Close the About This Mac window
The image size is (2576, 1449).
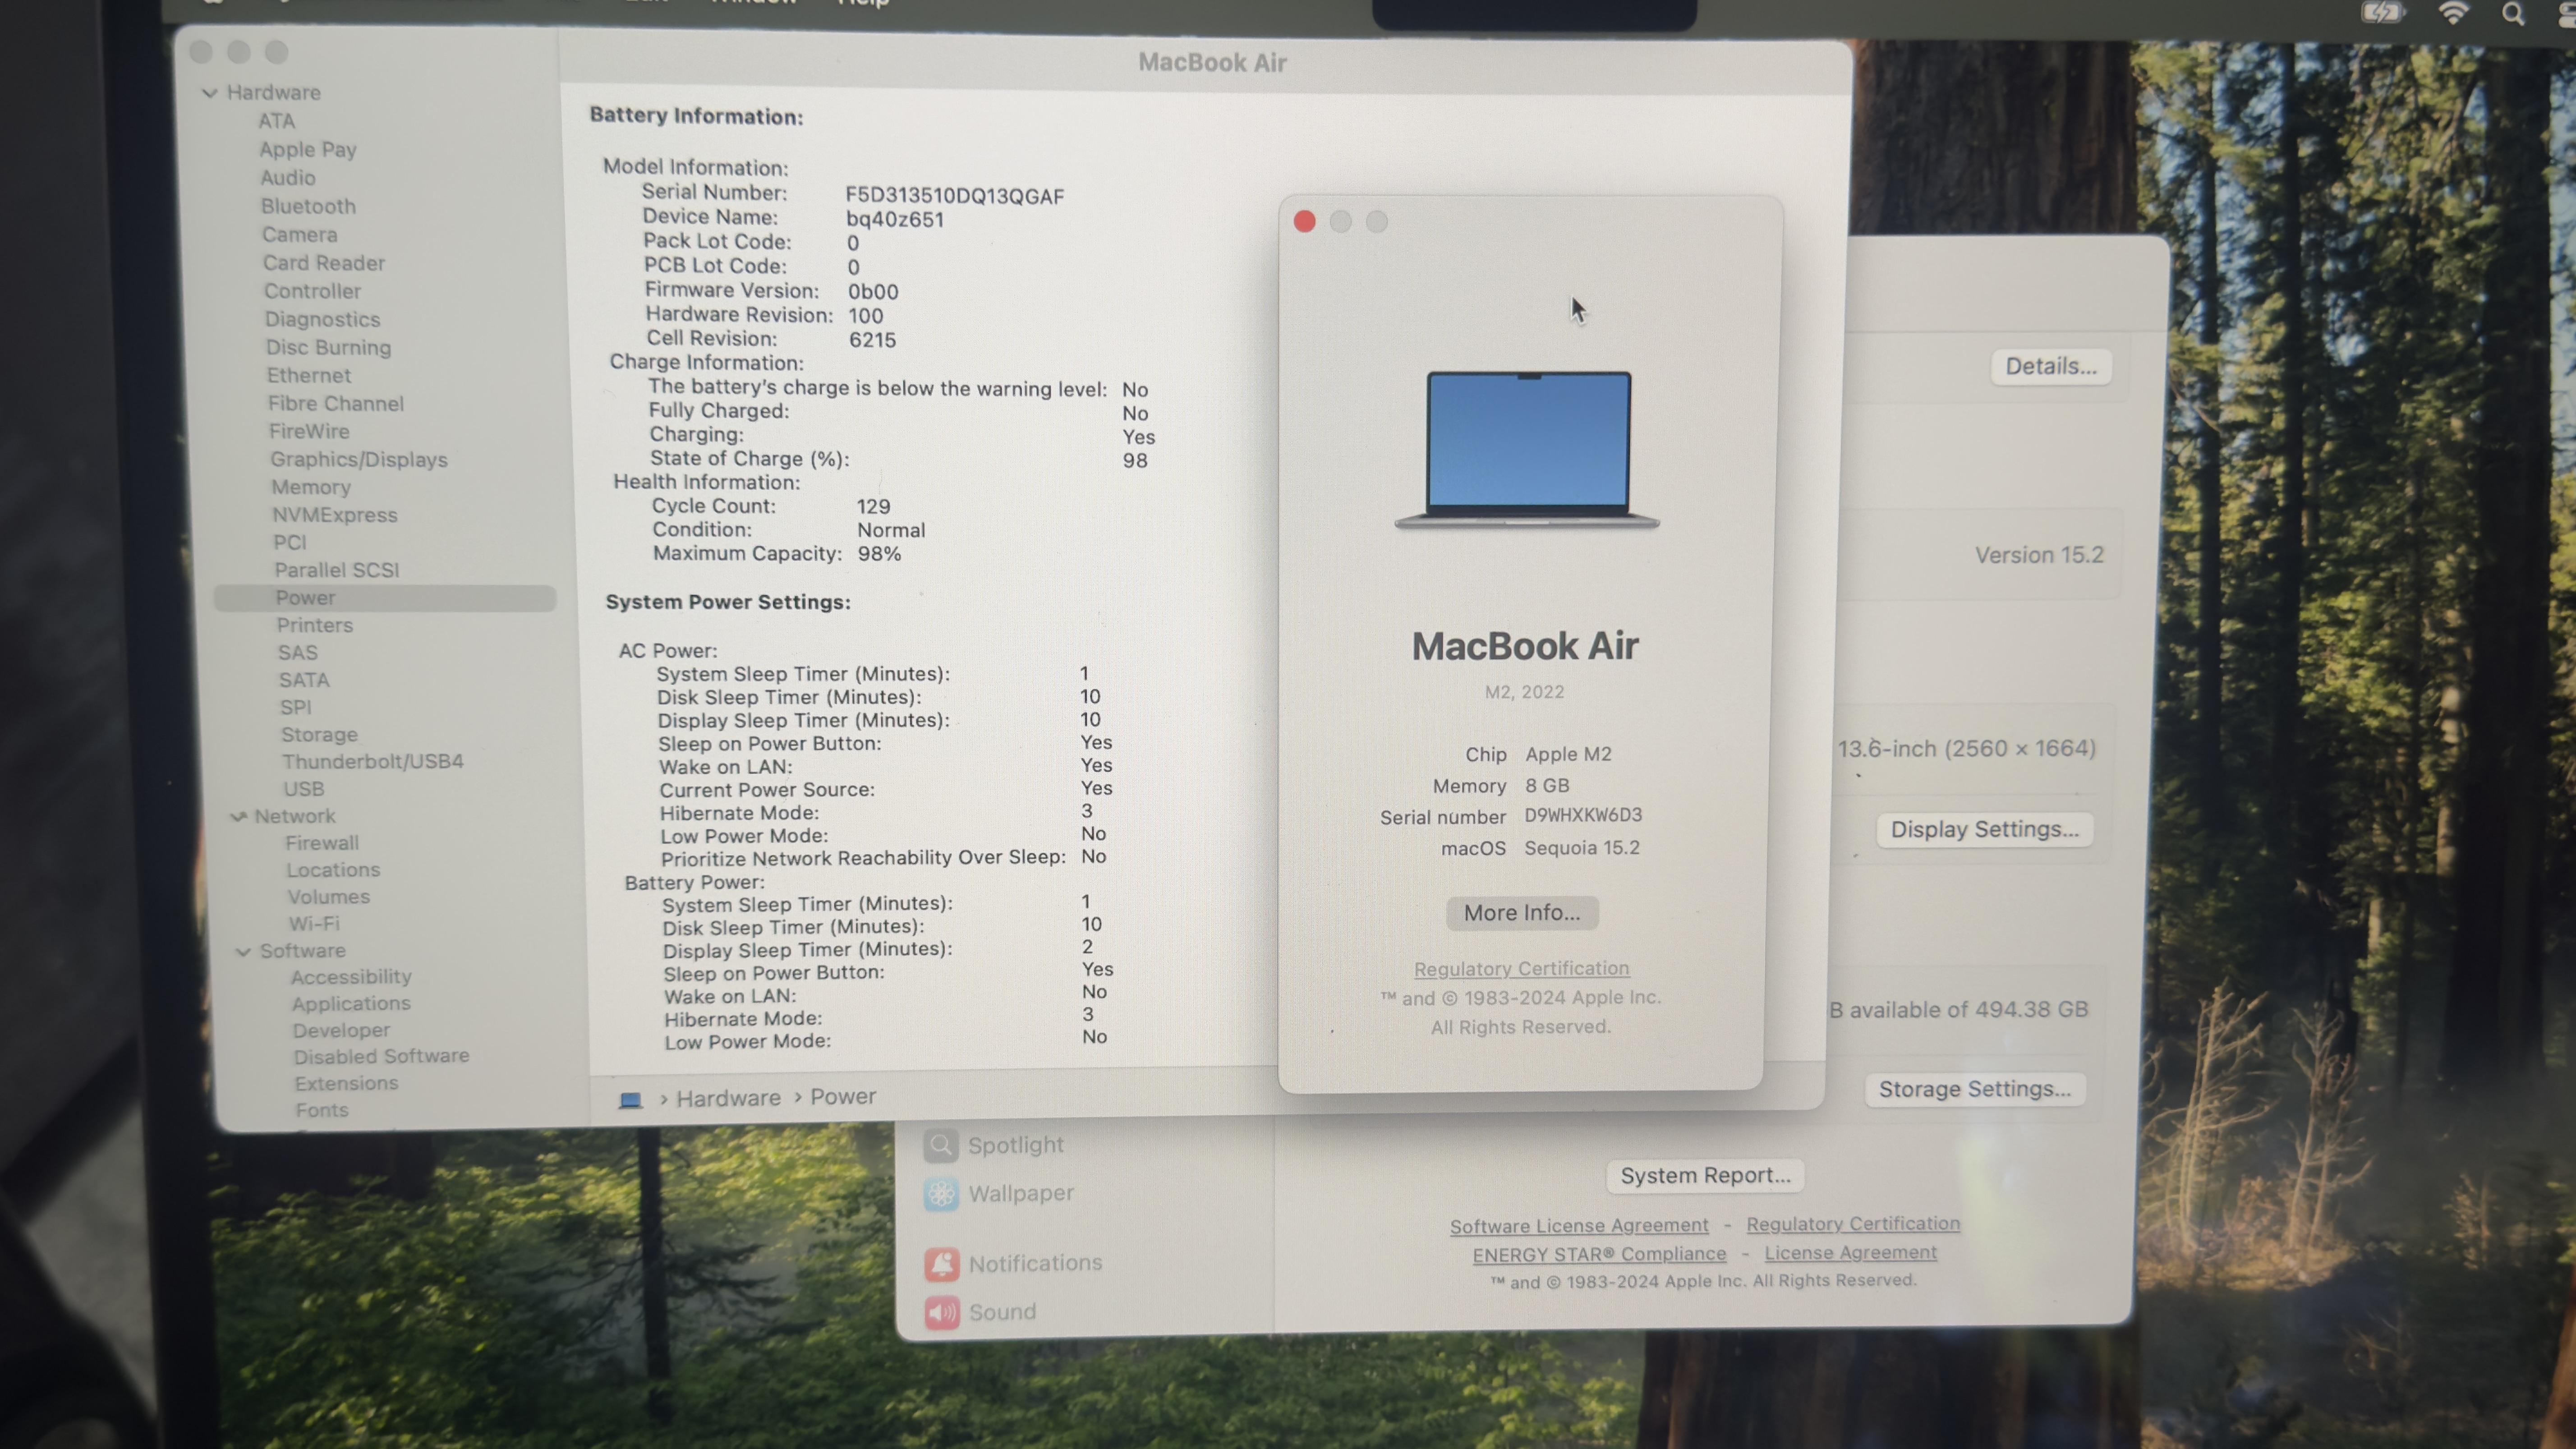1304,221
